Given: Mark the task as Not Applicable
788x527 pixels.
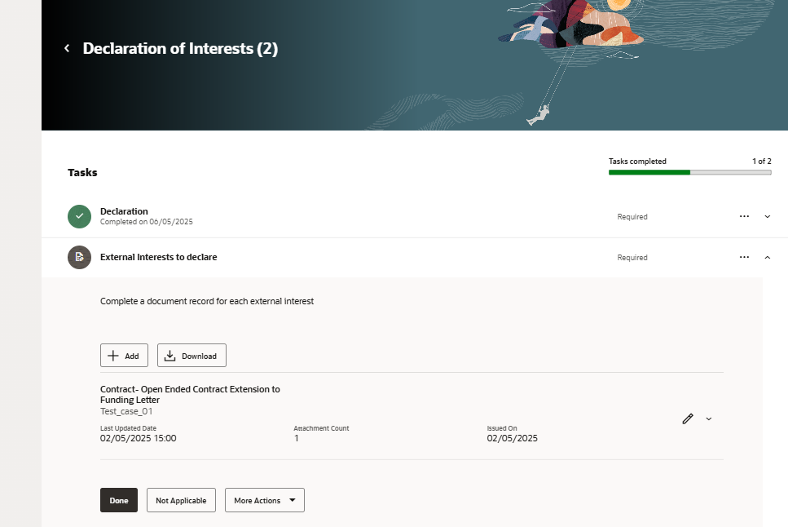Looking at the screenshot, I should pos(181,500).
